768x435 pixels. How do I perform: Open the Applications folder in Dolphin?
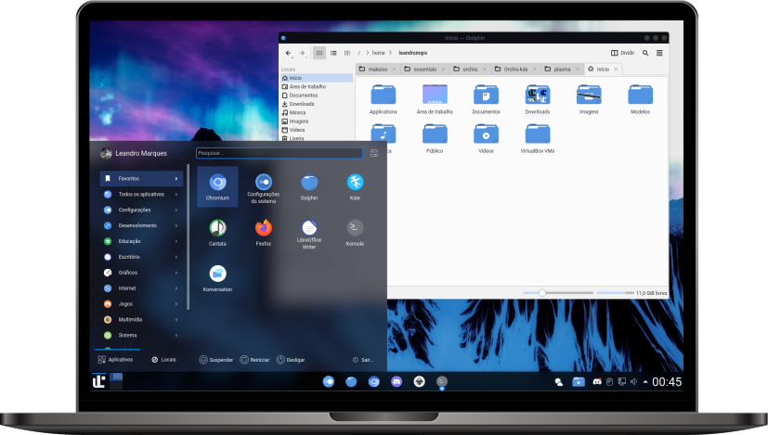[383, 99]
